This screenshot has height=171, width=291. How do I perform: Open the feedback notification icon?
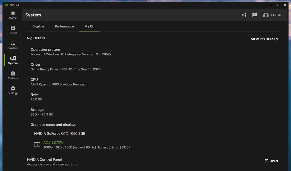point(255,15)
